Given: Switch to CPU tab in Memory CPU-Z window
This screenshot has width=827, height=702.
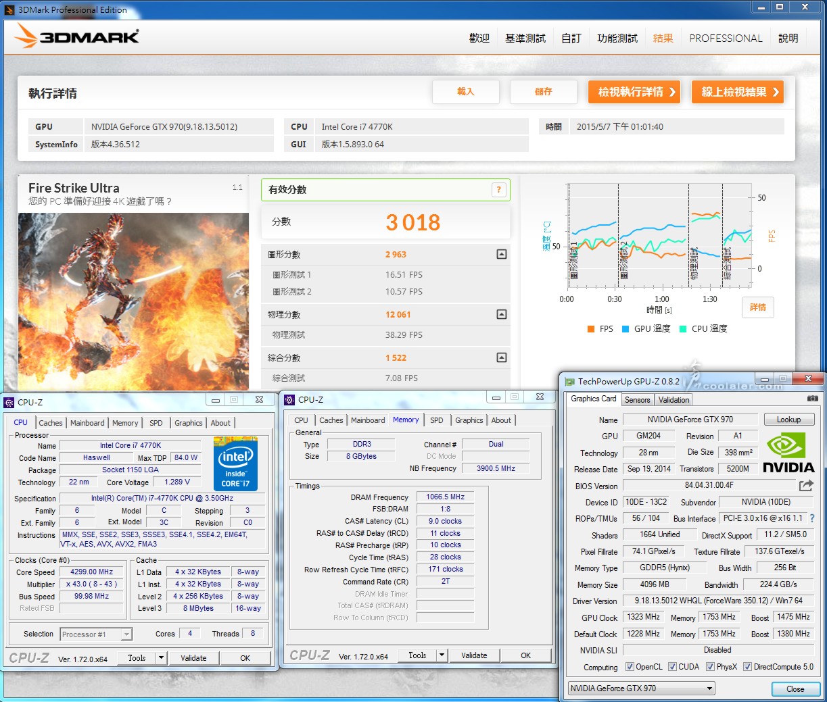Looking at the screenshot, I should click(302, 420).
